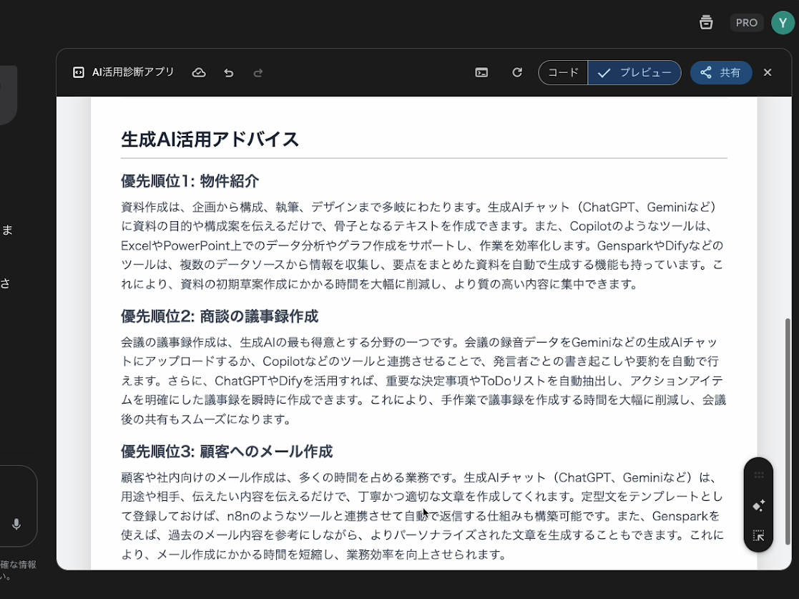
Task: Click the 優先順位1: 物件紹介 heading
Action: pos(190,180)
